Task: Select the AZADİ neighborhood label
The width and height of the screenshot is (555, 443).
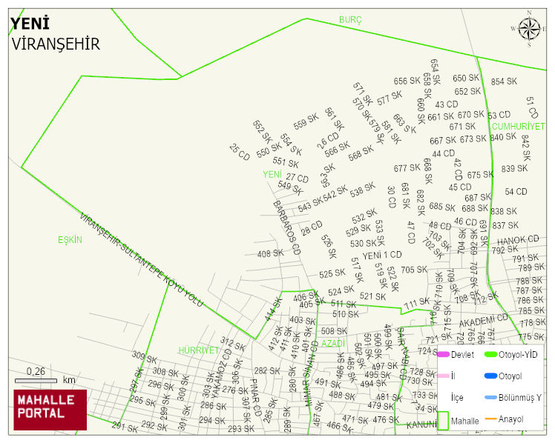Action: click(333, 344)
